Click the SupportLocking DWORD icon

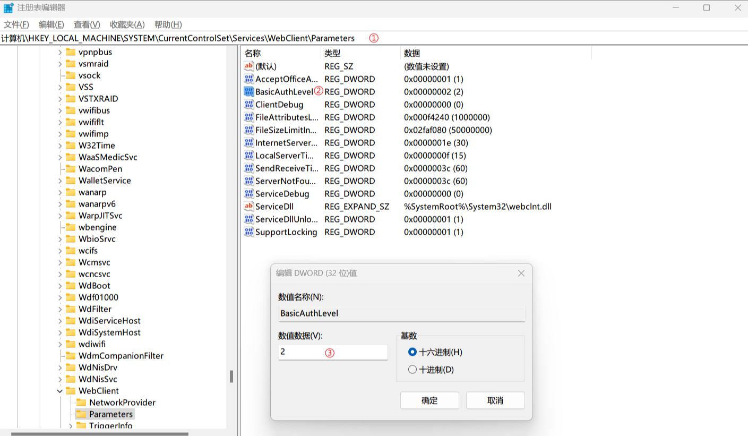coord(249,232)
